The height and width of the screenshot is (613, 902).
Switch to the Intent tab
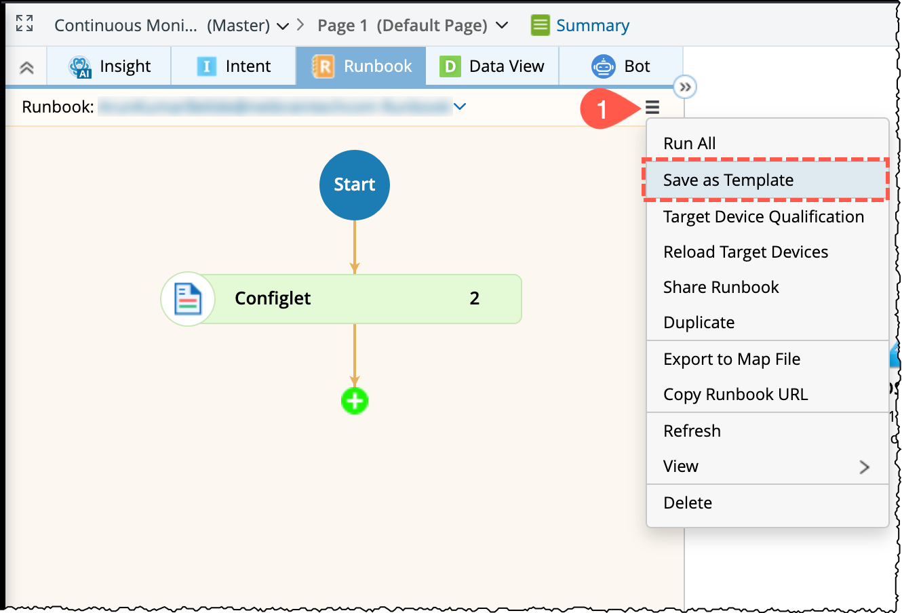pos(234,66)
